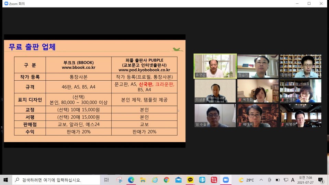Select the 김성태 participant video
This screenshot has height=185, width=329.
(300, 66)
